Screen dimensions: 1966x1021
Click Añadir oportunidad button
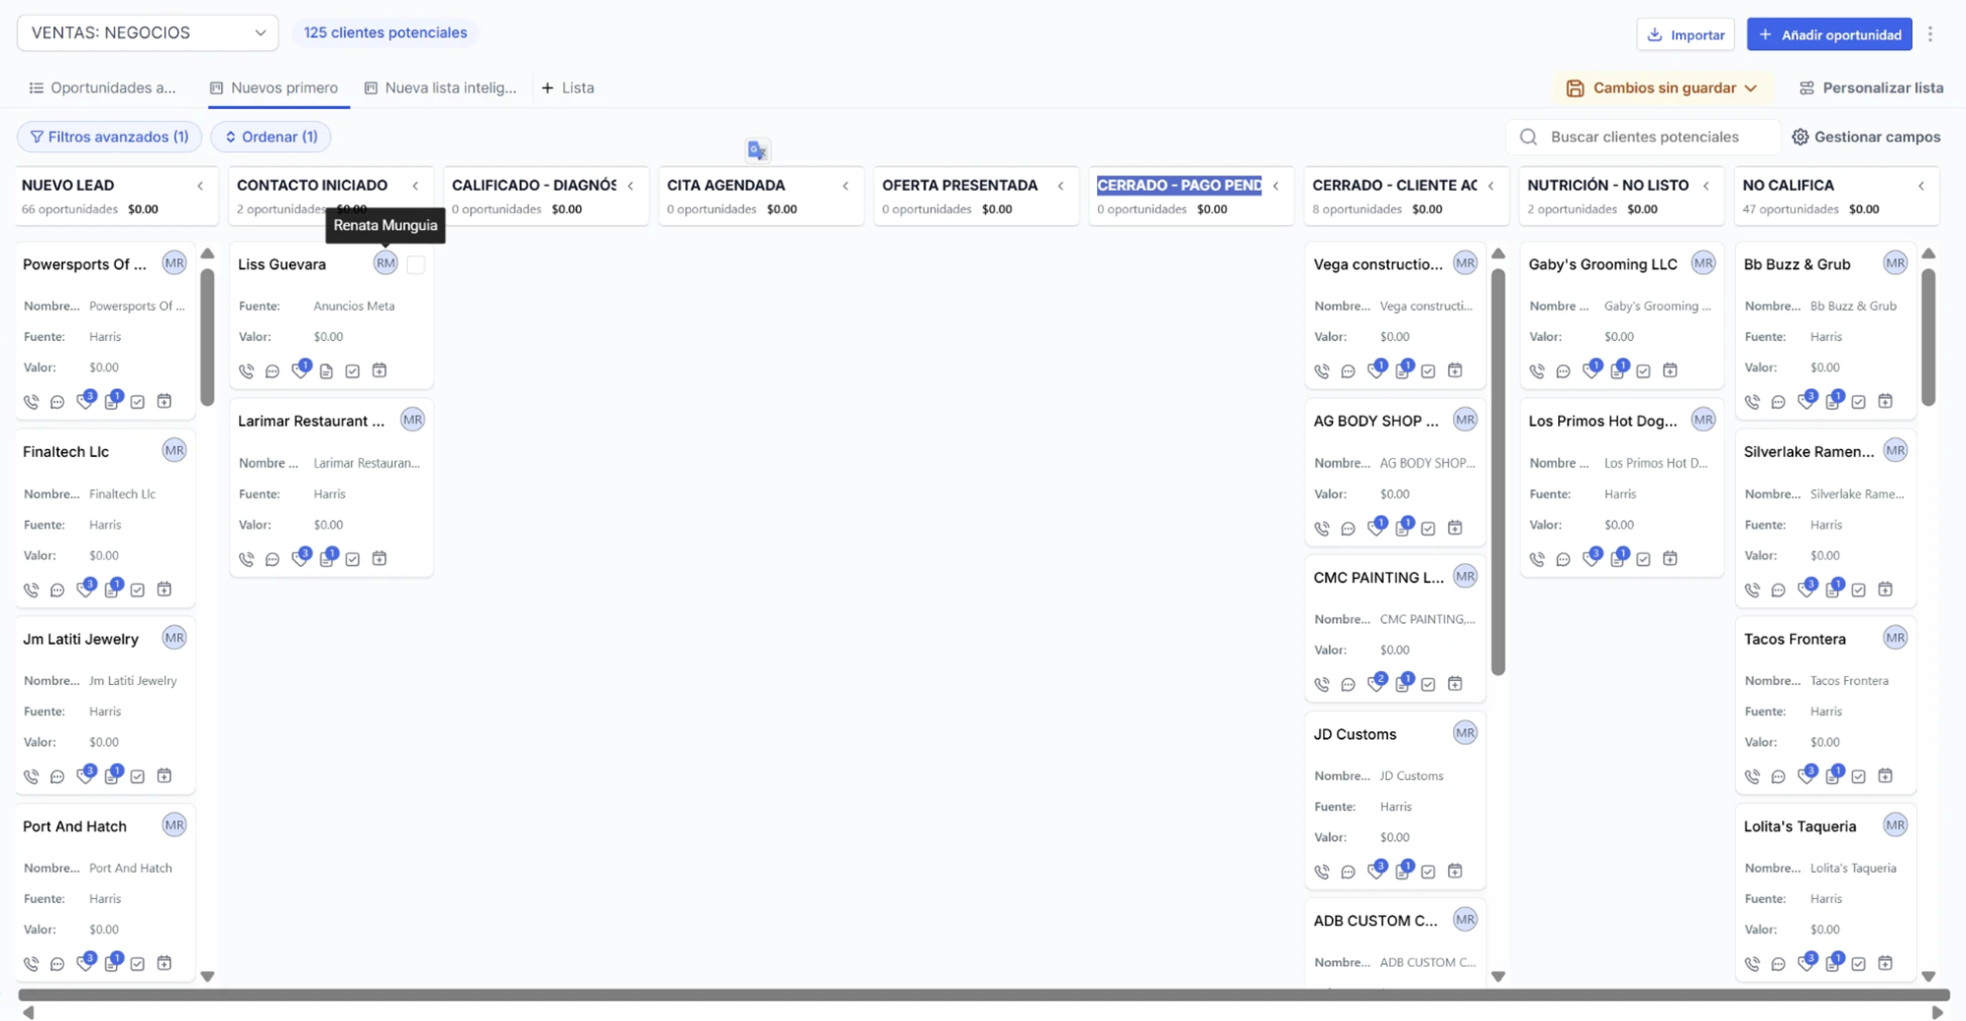pyautogui.click(x=1829, y=34)
